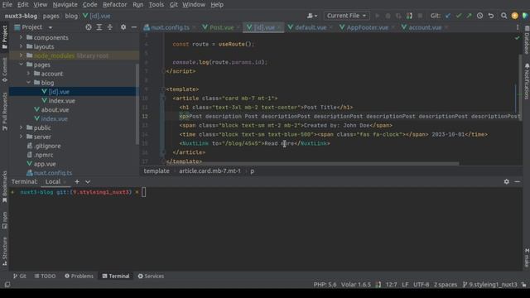Image resolution: width=530 pixels, height=298 pixels.
Task: Open the Help menu
Action: (217, 5)
